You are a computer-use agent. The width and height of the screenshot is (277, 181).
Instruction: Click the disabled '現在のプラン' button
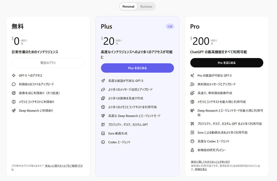tap(48, 63)
